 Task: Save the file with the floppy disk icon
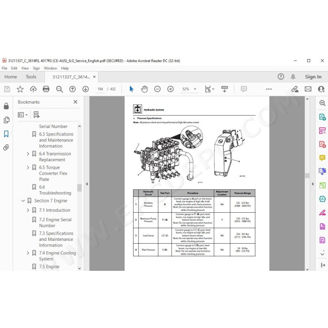pyautogui.click(x=7, y=89)
